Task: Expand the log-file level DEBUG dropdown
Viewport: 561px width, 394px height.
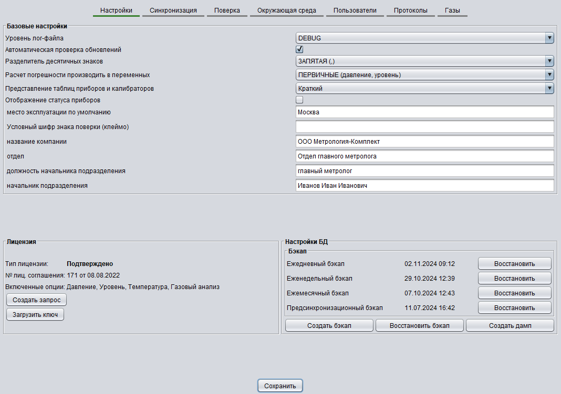Action: tap(424, 38)
